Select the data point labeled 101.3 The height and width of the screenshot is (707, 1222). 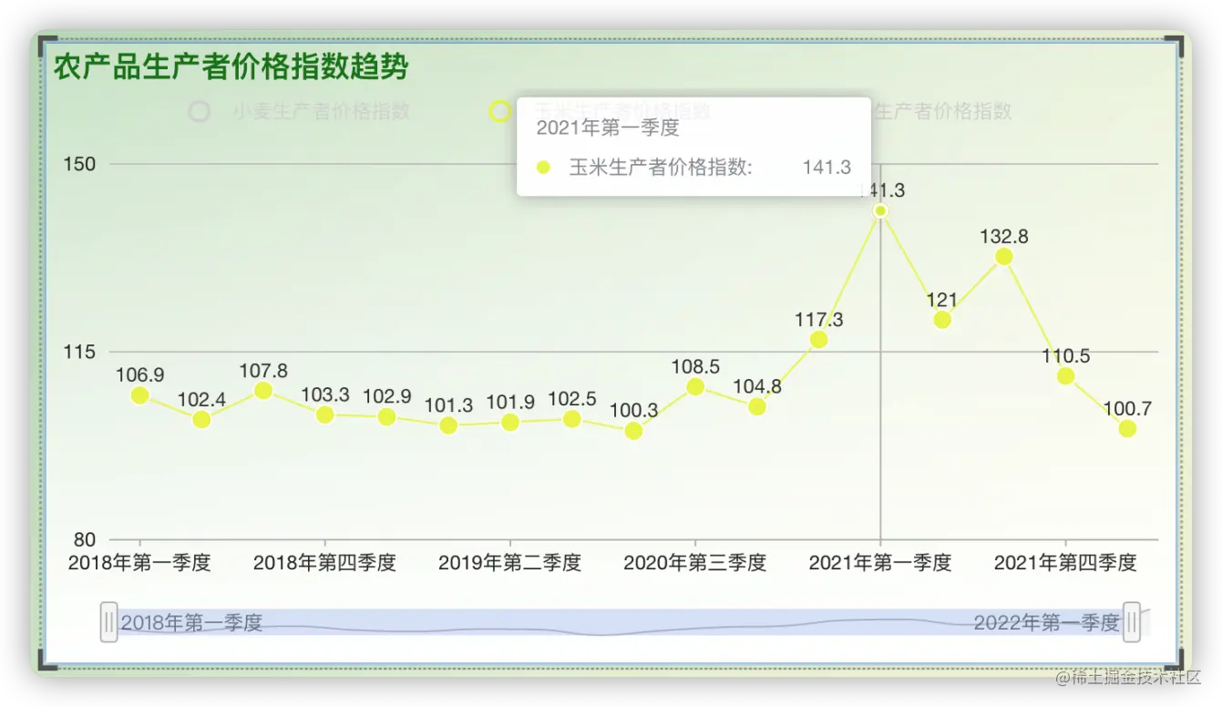click(448, 425)
